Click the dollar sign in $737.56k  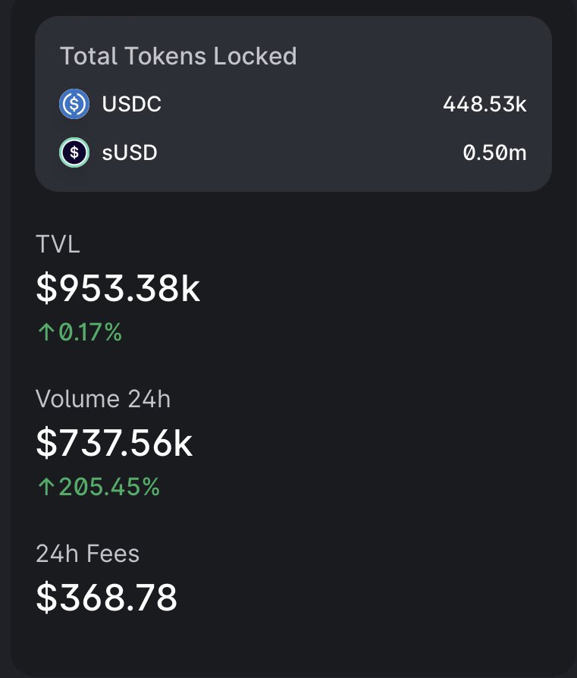[x=47, y=442]
